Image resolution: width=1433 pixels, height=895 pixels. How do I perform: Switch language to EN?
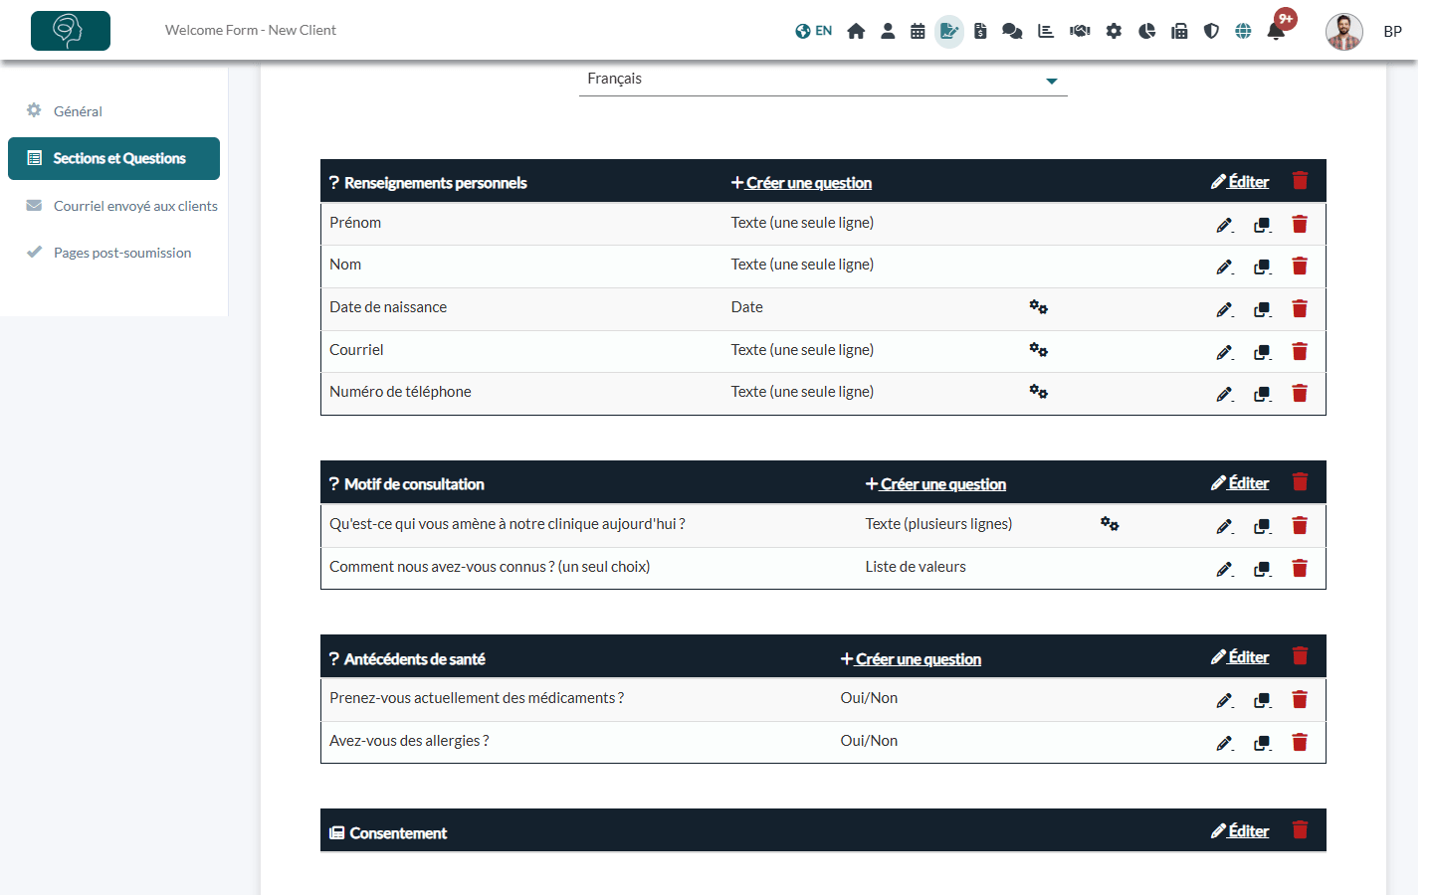coord(814,31)
